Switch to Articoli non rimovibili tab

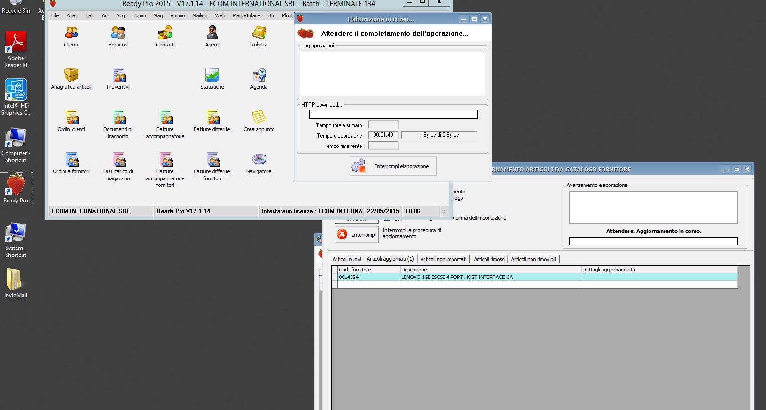tap(533, 259)
